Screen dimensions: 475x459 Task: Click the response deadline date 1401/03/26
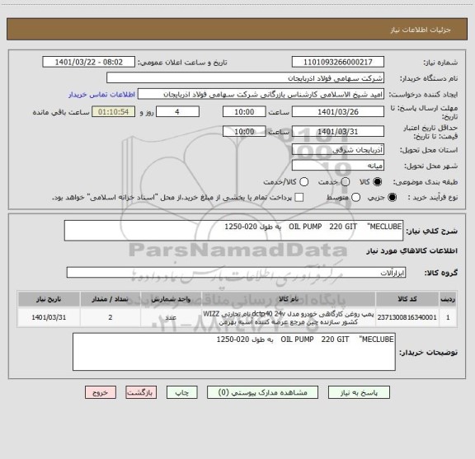pyautogui.click(x=338, y=112)
